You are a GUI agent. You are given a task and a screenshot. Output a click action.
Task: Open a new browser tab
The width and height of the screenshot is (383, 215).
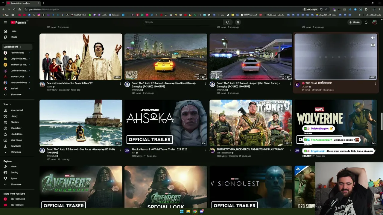pos(44,3)
